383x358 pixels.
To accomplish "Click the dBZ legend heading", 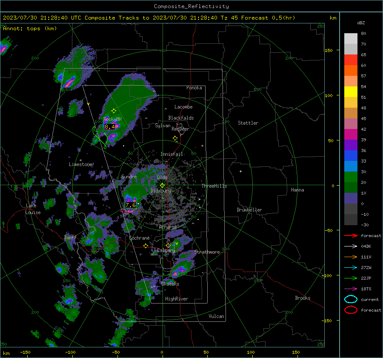I will pos(361,23).
